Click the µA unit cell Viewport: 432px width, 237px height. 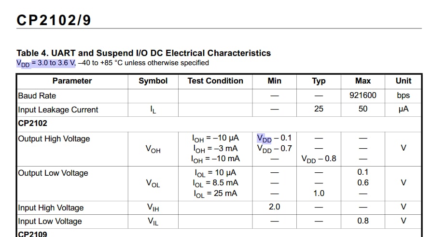coord(404,109)
